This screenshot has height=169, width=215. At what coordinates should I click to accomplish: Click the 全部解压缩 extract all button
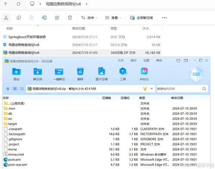pos(141,18)
